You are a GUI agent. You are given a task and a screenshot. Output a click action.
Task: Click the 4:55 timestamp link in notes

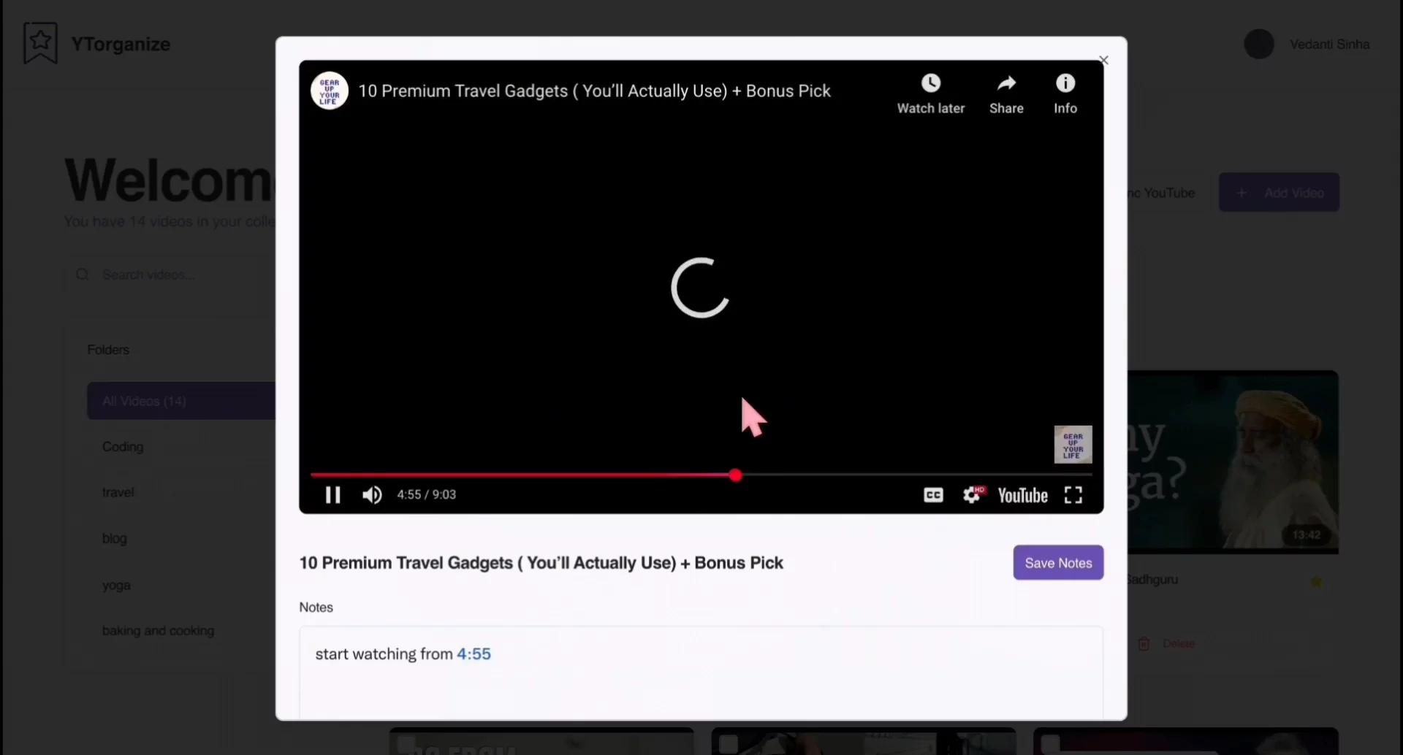point(473,654)
